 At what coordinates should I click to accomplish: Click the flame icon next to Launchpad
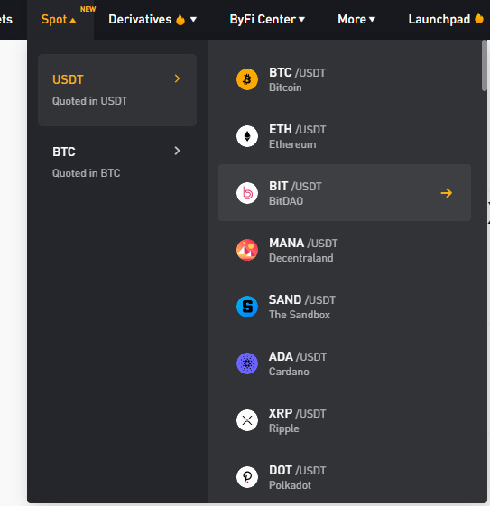pos(479,18)
